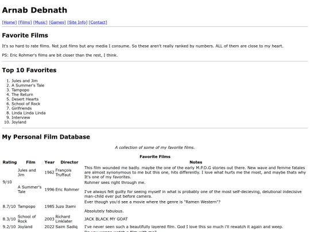Click the 'Director' column header
The width and height of the screenshot is (310, 232).
tap(69, 162)
